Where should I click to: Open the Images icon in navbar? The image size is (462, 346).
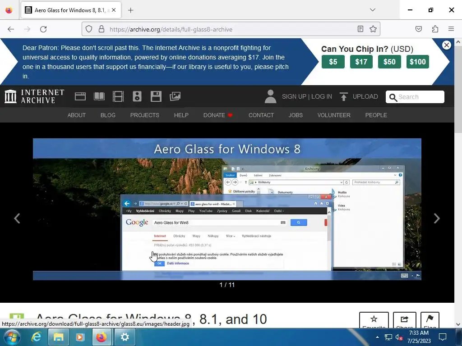point(175,96)
